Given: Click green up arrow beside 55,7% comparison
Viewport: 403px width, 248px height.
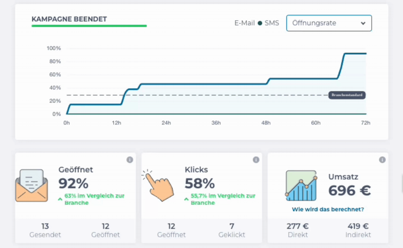Looking at the screenshot, I should click(187, 199).
